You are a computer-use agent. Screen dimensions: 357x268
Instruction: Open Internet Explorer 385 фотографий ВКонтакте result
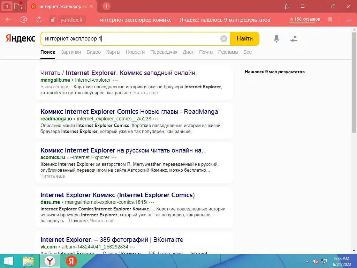[x=112, y=240]
